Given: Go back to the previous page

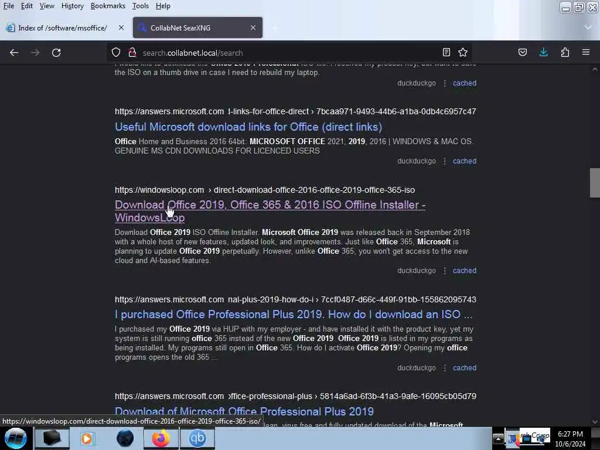Looking at the screenshot, I should click(14, 52).
